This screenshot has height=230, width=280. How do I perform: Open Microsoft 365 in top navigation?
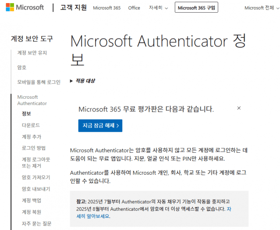107,8
